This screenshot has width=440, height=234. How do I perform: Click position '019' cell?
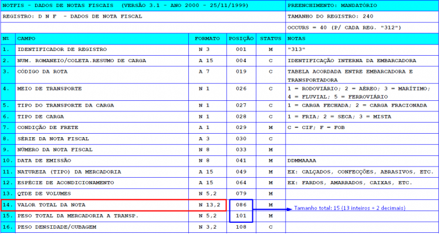click(x=241, y=75)
